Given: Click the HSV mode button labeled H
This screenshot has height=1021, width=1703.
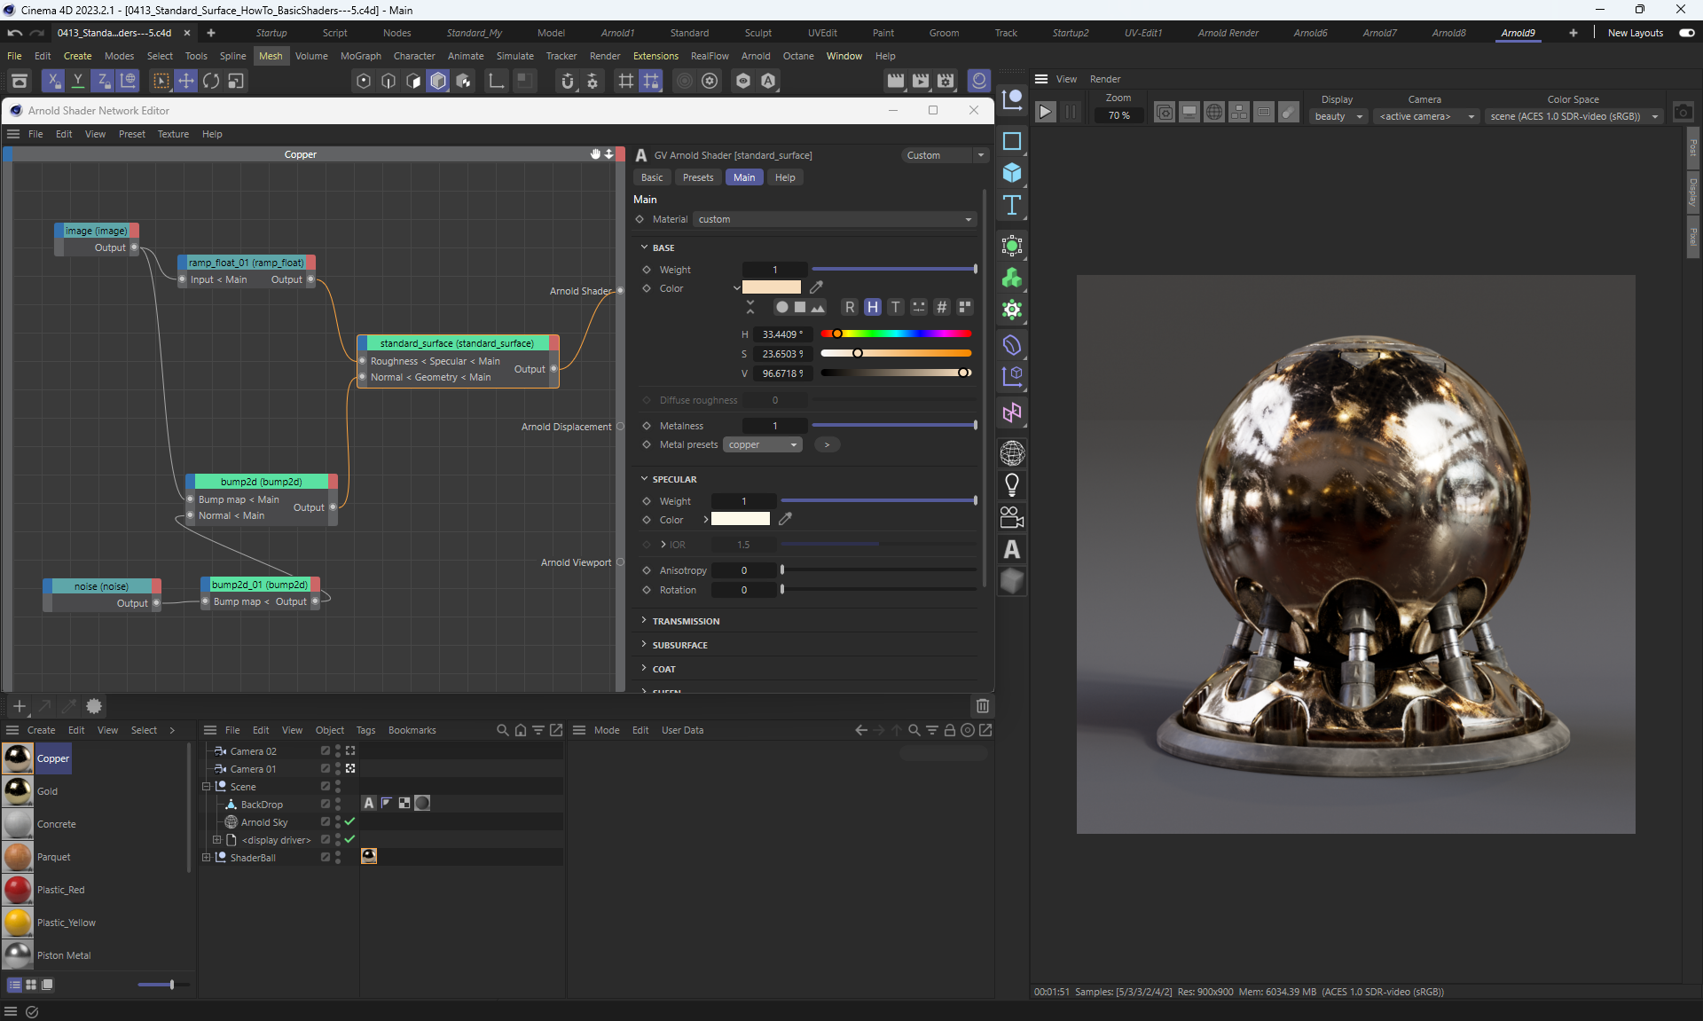Looking at the screenshot, I should point(873,307).
